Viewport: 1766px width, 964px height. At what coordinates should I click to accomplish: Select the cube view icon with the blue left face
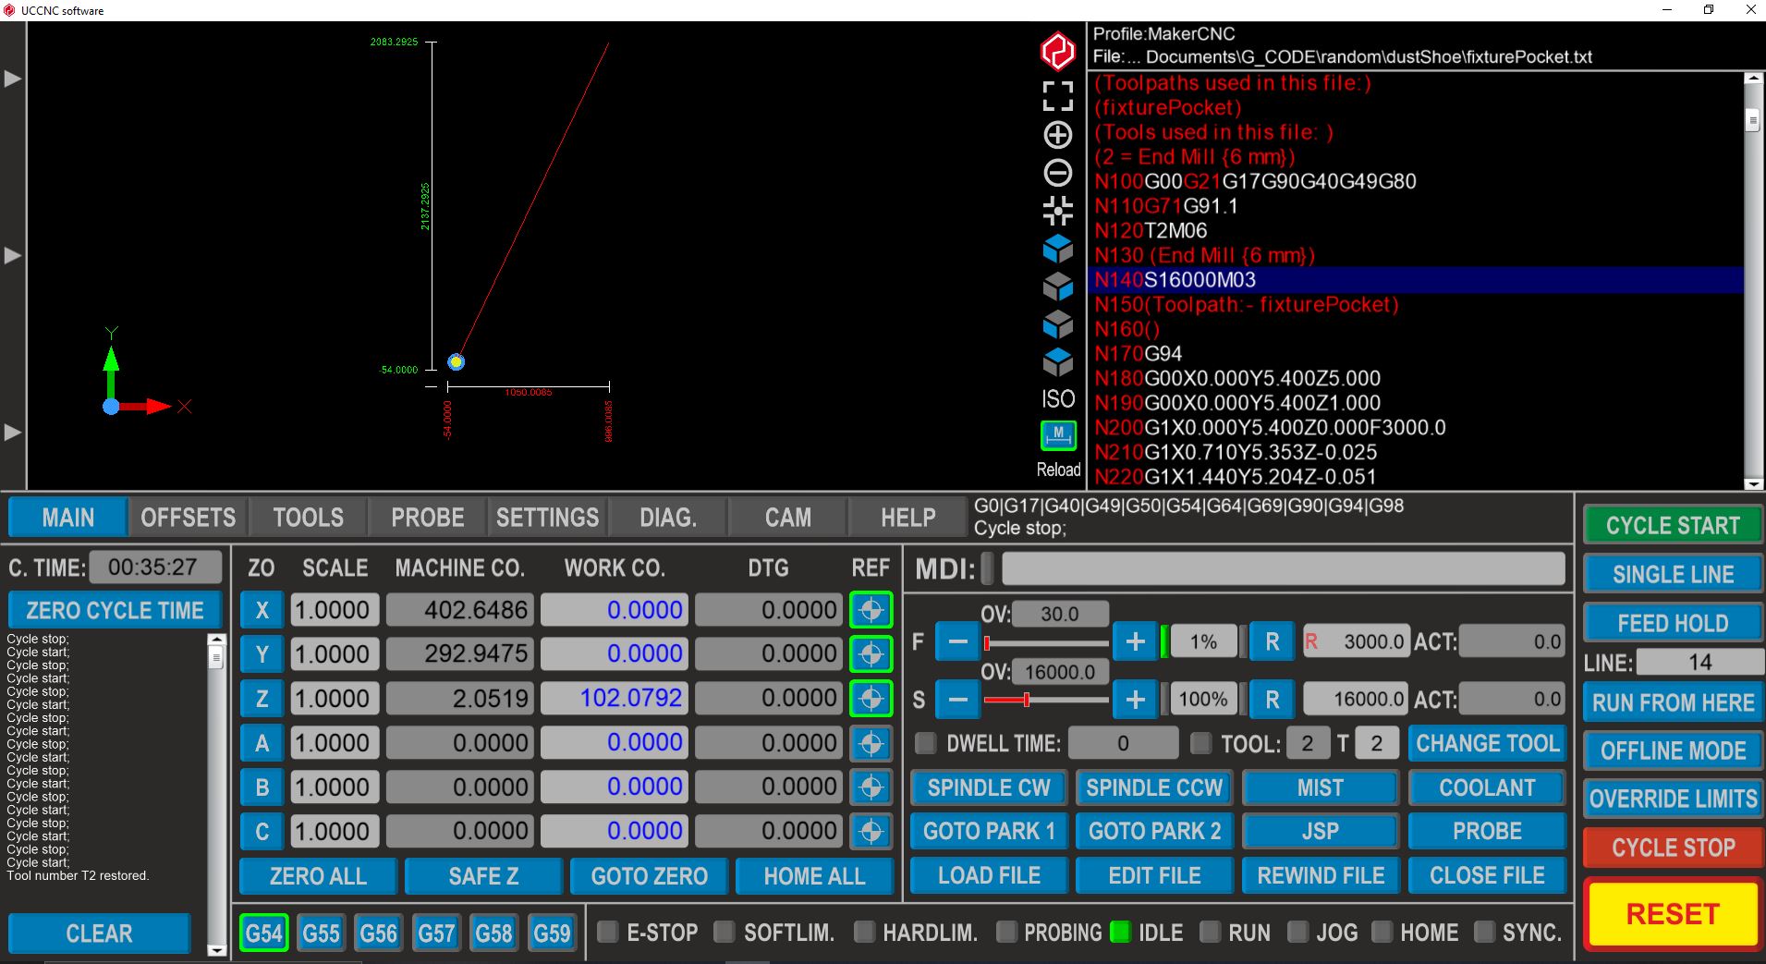[1058, 324]
